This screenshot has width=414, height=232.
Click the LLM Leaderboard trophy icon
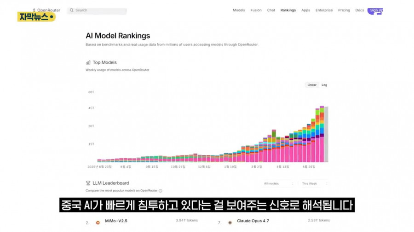click(88, 183)
